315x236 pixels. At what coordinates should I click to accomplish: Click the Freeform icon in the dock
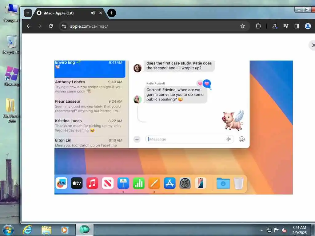pyautogui.click(x=61, y=183)
